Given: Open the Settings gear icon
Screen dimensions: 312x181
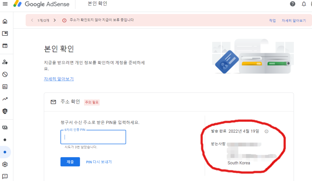Looking at the screenshot, I should 5,164.
